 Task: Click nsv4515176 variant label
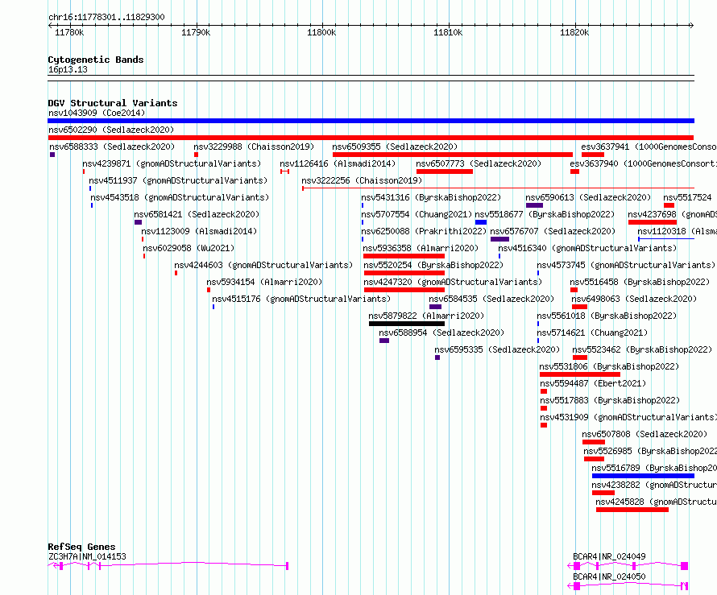click(301, 299)
